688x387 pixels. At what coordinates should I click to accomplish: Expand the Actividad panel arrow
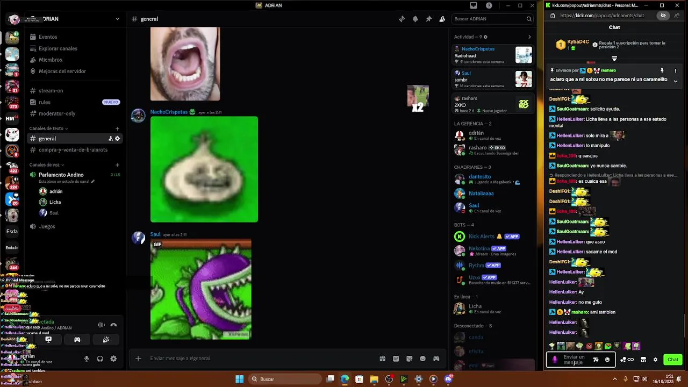(529, 37)
